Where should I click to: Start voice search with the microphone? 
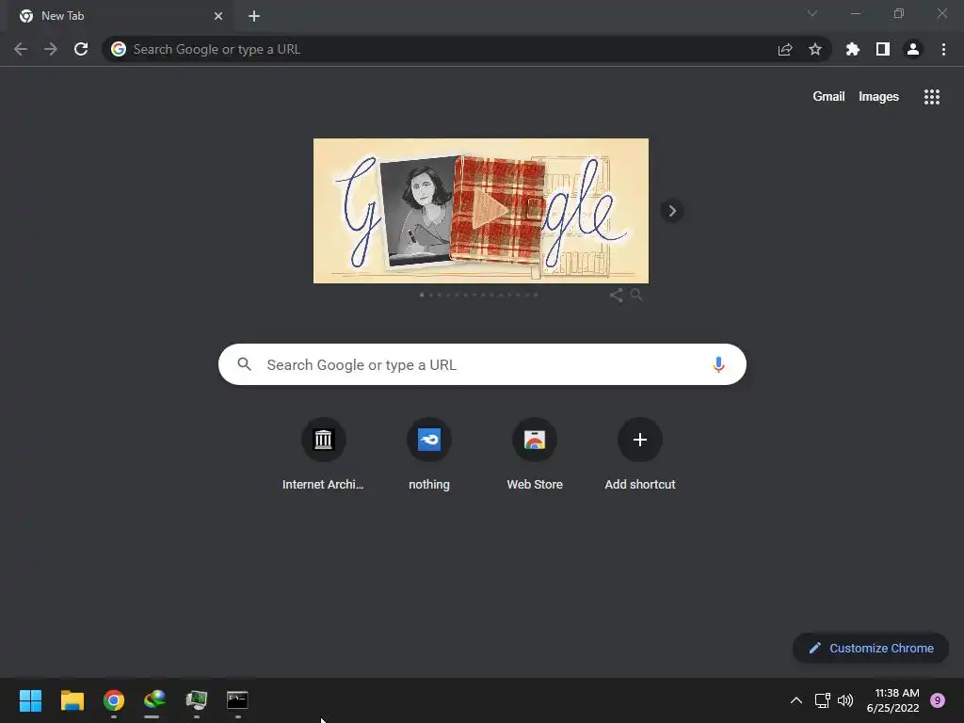coord(718,364)
